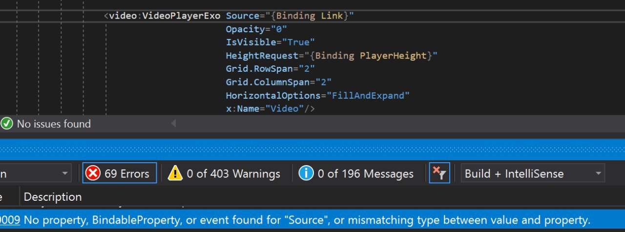Select the 'No property, BindableProperty' error row
625x232 pixels.
[x=312, y=220]
